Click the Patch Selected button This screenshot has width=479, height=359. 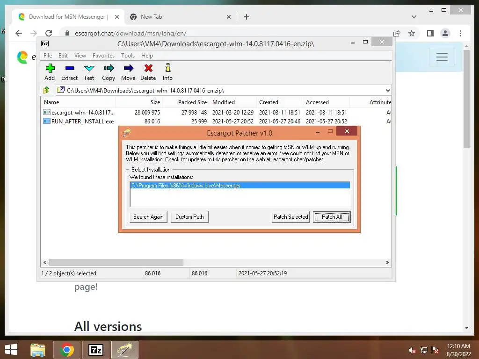pyautogui.click(x=291, y=217)
